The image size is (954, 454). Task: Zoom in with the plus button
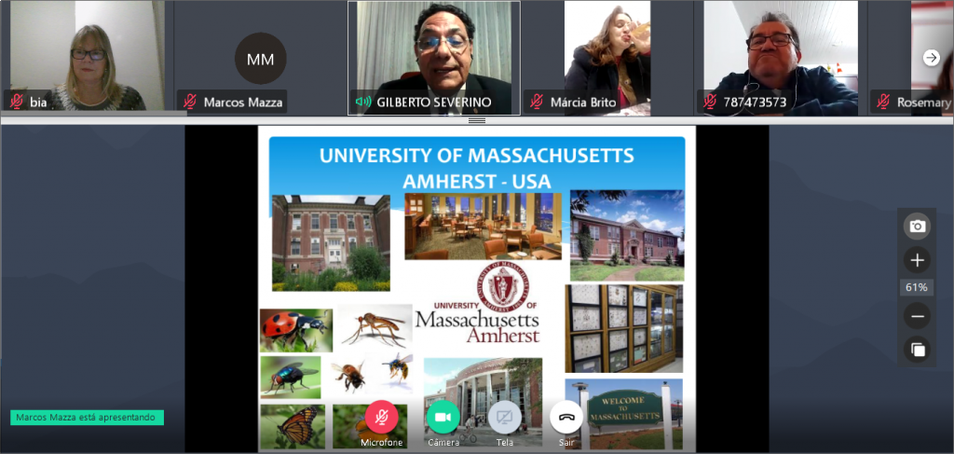[917, 260]
